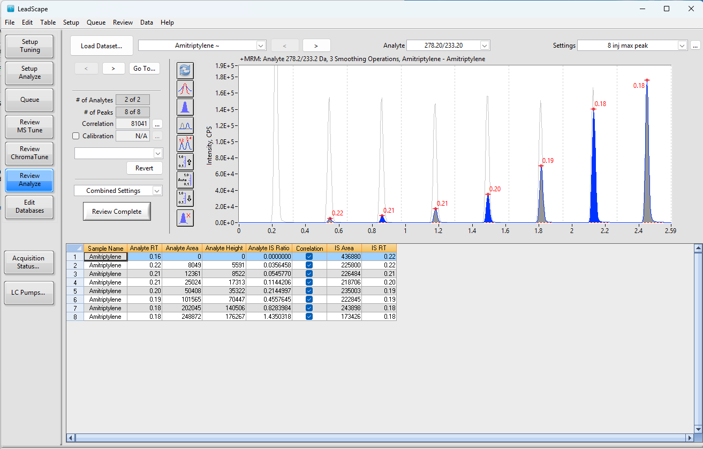Click the peak labels 1.2 / 3.4 icon
The width and height of the screenshot is (703, 449).
[185, 144]
